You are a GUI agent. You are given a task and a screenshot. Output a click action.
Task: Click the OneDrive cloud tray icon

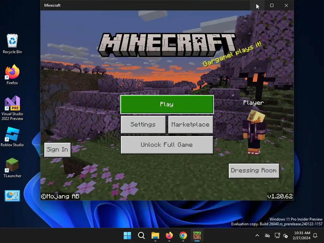click(267, 235)
